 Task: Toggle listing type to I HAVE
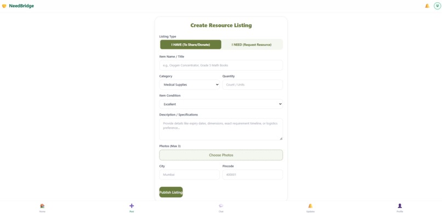pos(190,44)
